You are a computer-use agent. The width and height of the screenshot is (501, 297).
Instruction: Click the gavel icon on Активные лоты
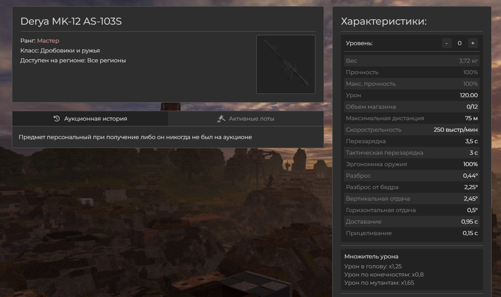pyautogui.click(x=221, y=119)
